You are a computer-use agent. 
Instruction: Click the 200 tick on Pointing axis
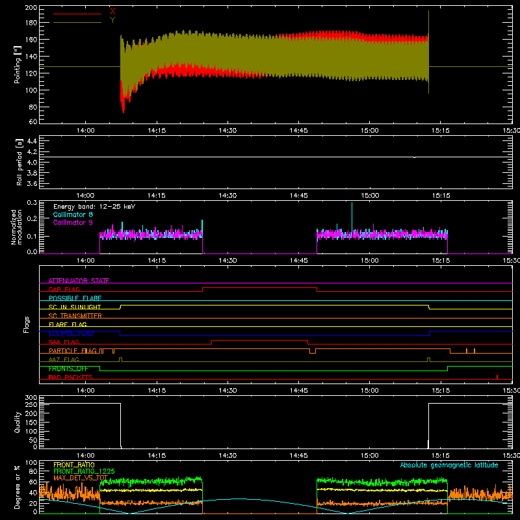[31, 7]
